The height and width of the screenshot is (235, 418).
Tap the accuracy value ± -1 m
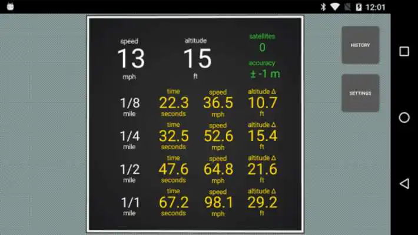pyautogui.click(x=265, y=73)
